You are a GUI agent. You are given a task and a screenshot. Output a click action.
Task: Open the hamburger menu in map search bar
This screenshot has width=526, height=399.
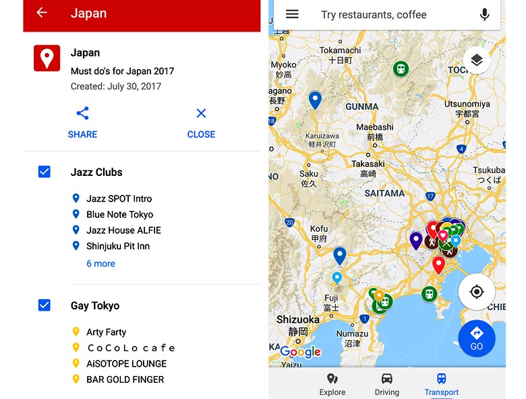[x=292, y=14]
